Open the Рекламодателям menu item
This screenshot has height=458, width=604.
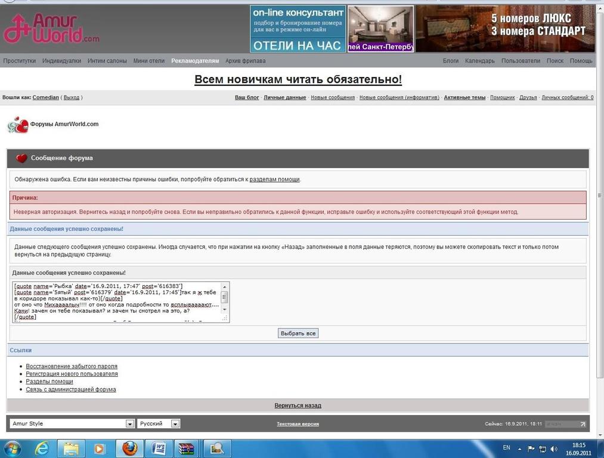tap(195, 61)
